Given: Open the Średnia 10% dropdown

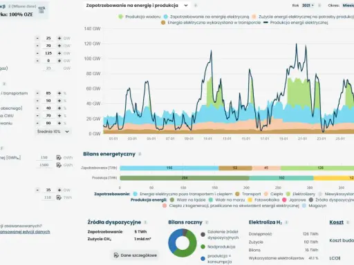Looking at the screenshot, I should pyautogui.click(x=53, y=132).
